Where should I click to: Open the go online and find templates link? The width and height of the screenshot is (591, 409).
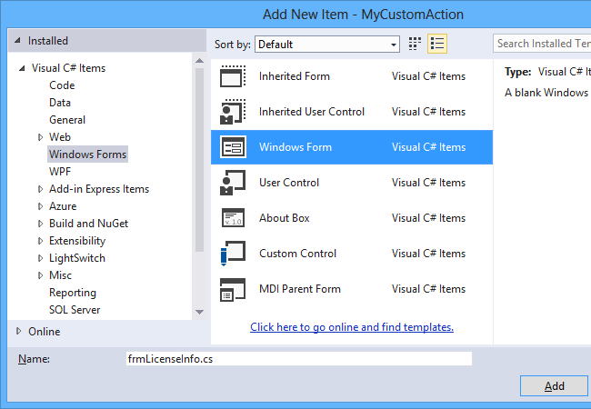352,327
